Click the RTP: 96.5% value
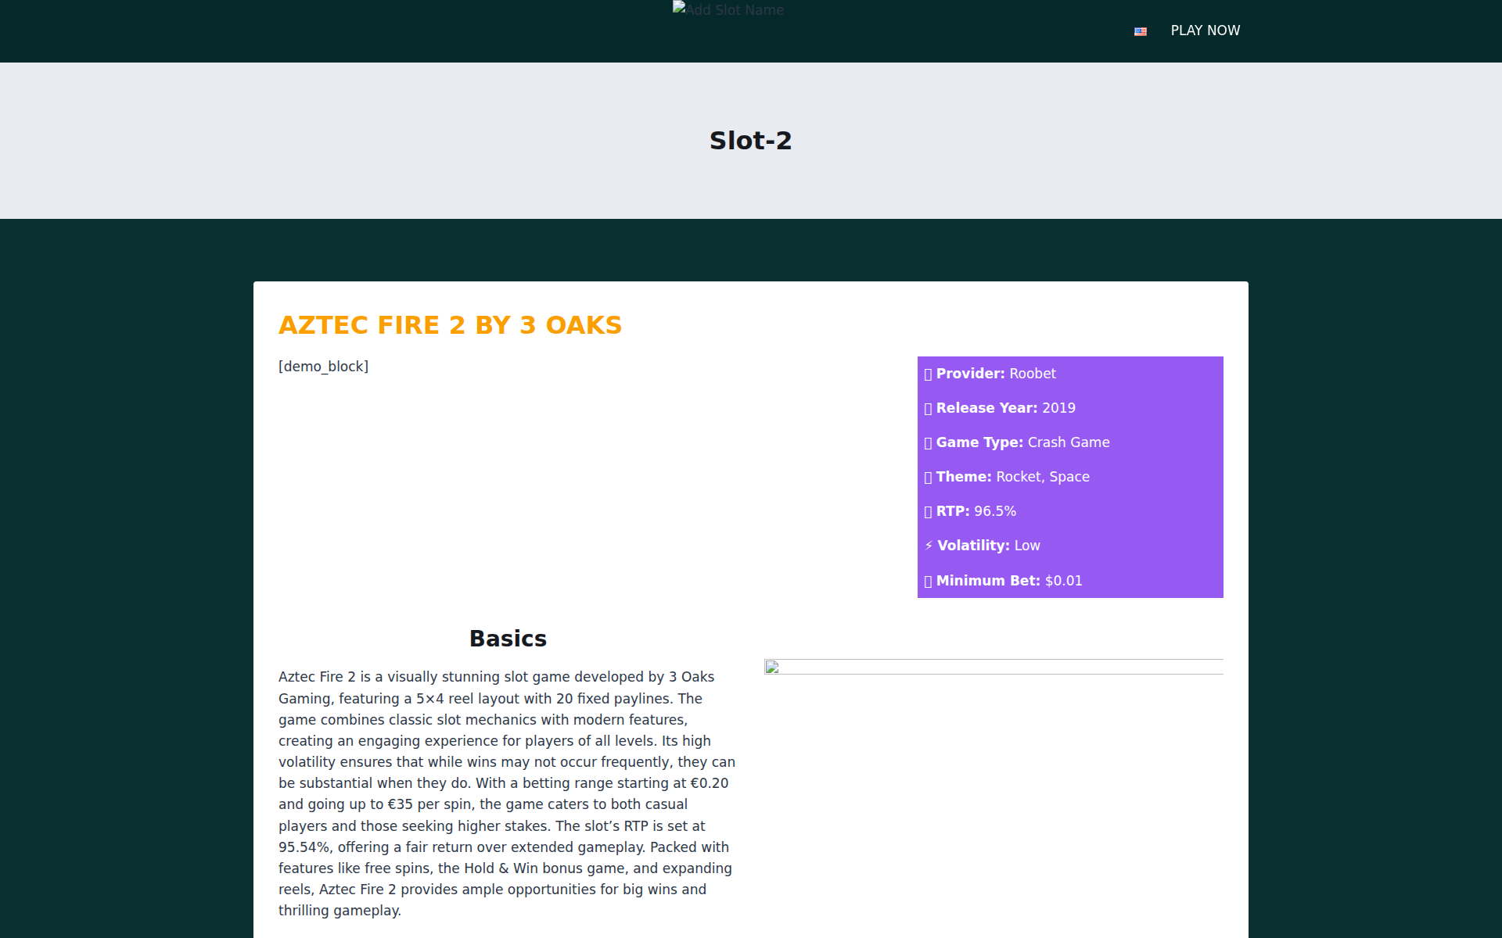Image resolution: width=1502 pixels, height=938 pixels. pyautogui.click(x=995, y=511)
